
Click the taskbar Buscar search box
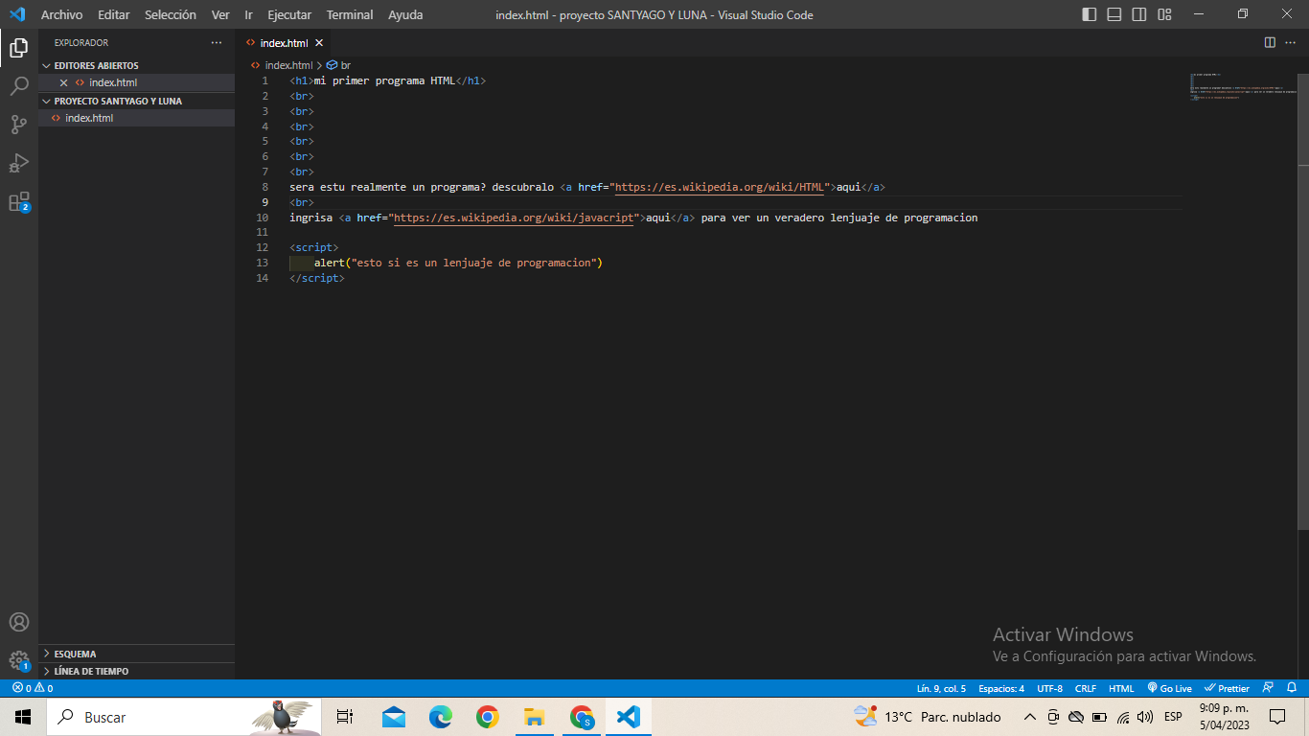tap(184, 717)
